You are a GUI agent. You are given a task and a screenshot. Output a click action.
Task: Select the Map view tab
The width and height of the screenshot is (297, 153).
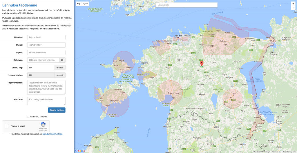pyautogui.click(x=79, y=4)
